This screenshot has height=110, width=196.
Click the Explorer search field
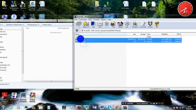tap(65, 20)
